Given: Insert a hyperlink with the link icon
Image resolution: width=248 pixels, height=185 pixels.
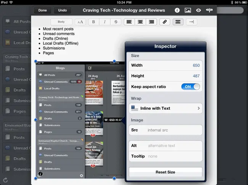Looking at the screenshot, I should coord(165,22).
